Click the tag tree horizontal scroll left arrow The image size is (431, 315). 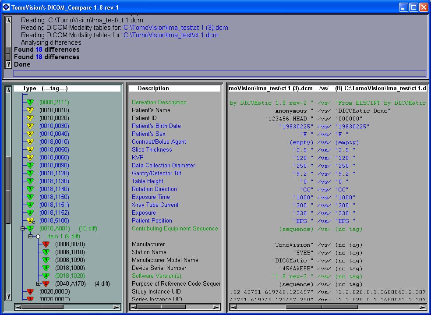pos(18,307)
